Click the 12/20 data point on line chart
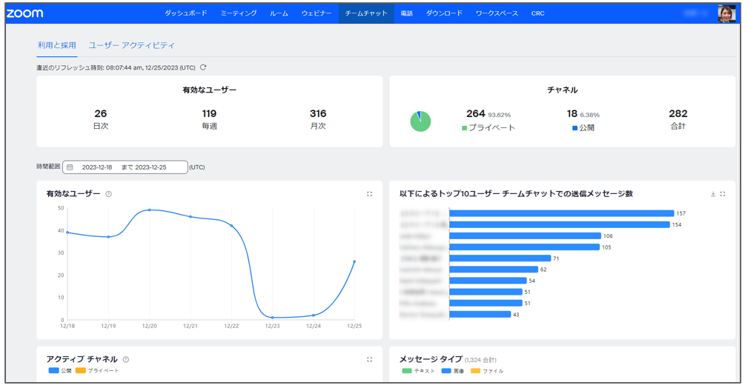The image size is (748, 391). coord(149,210)
